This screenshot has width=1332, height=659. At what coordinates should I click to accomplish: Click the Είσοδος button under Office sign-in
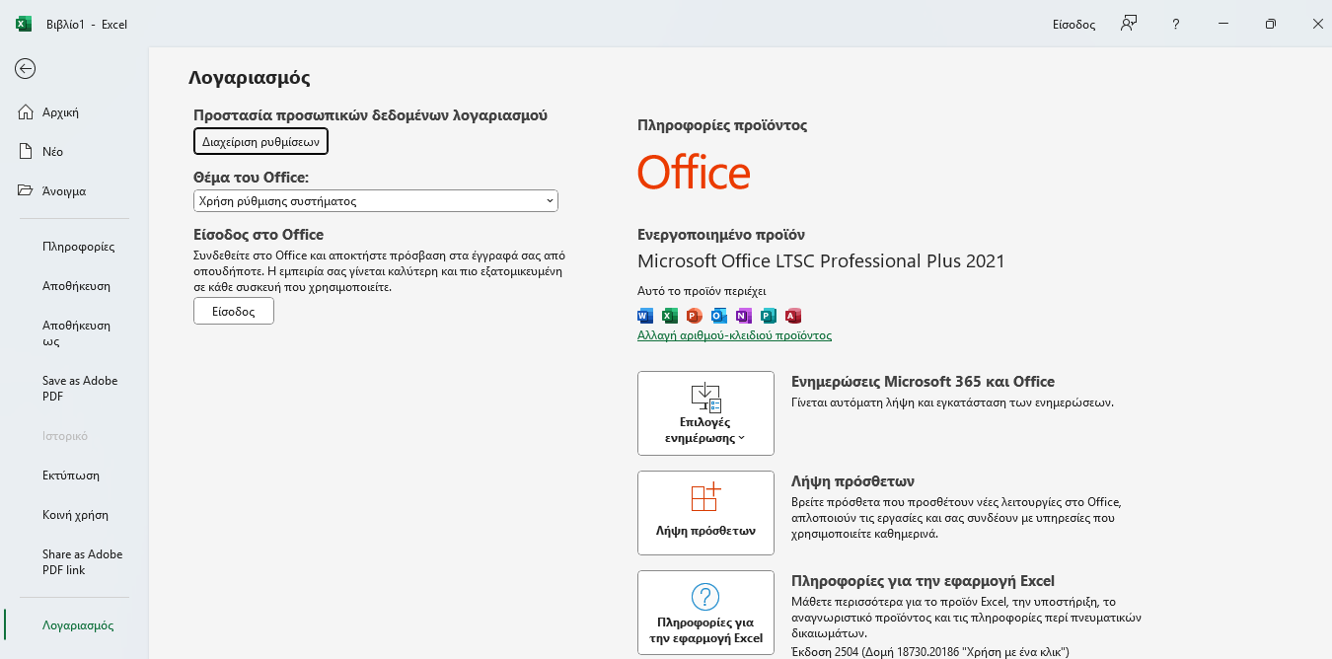tap(233, 311)
